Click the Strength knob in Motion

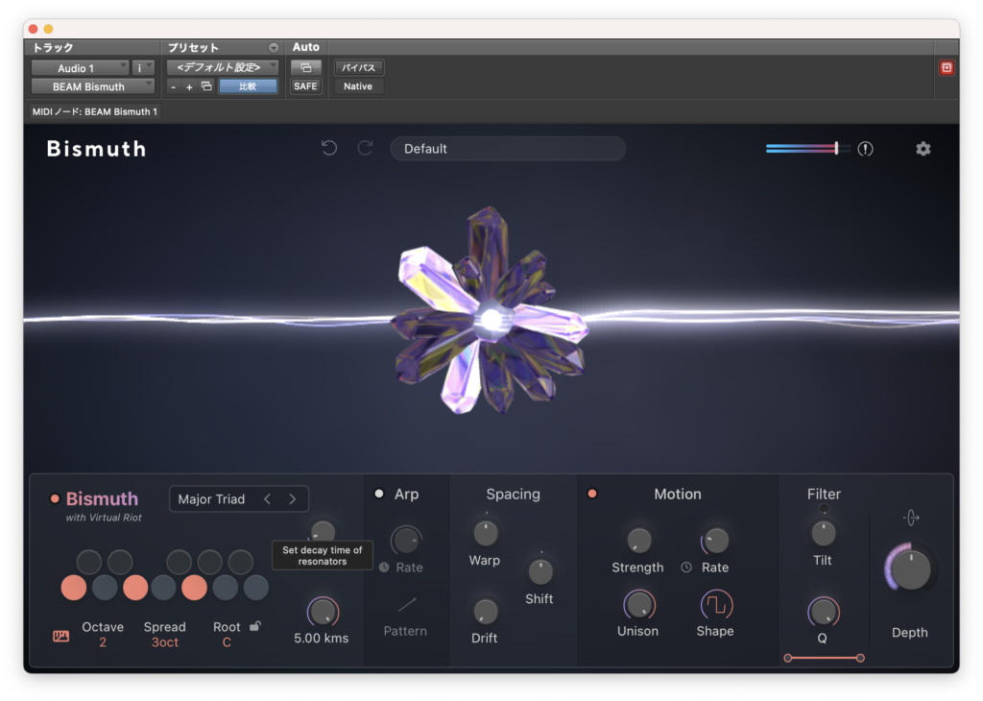(x=638, y=540)
